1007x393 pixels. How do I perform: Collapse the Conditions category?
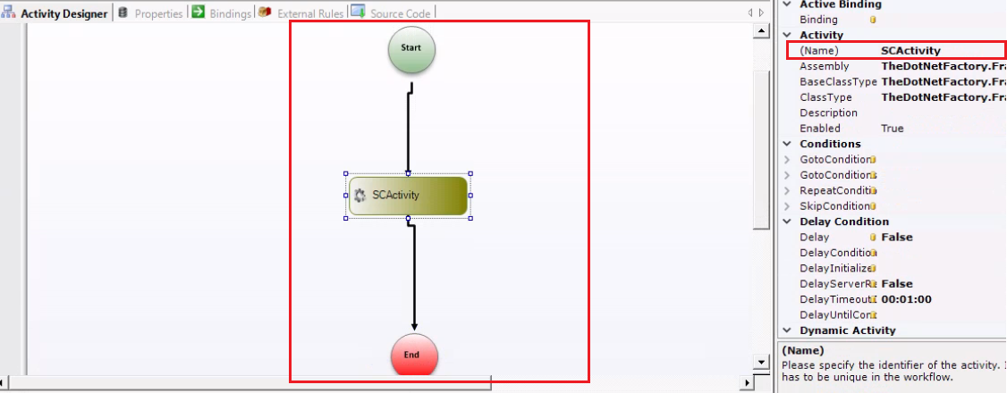[787, 144]
